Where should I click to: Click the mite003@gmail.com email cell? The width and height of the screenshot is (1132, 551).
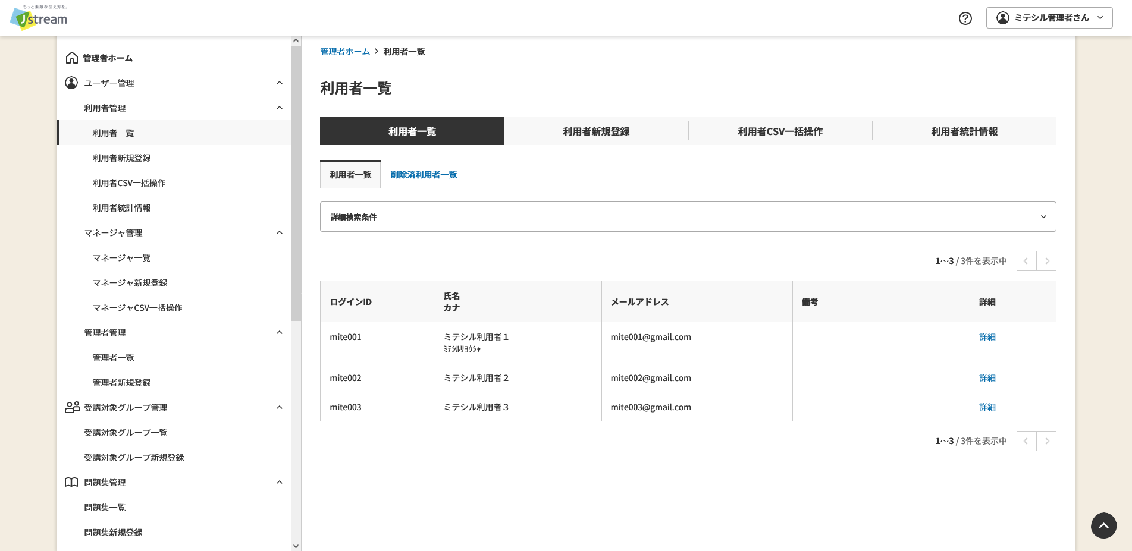[x=697, y=407]
